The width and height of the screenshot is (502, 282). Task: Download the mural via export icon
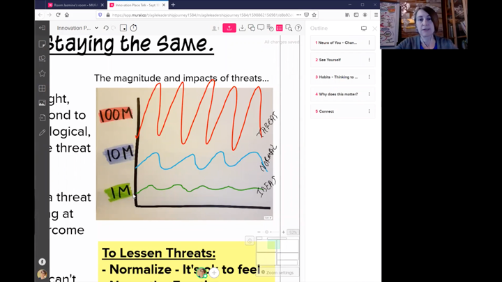pos(242,28)
